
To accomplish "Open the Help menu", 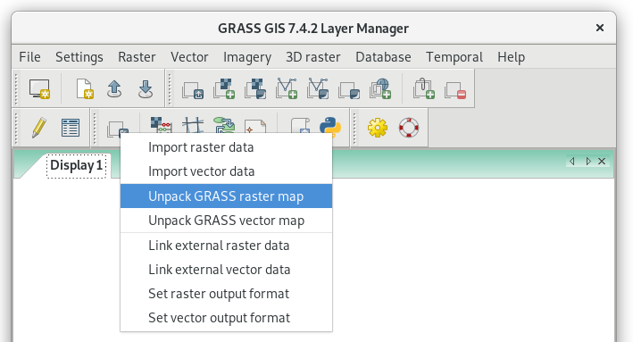I will 511,57.
